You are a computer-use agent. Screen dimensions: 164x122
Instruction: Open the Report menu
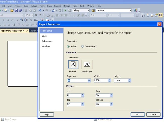click(x=67, y=6)
